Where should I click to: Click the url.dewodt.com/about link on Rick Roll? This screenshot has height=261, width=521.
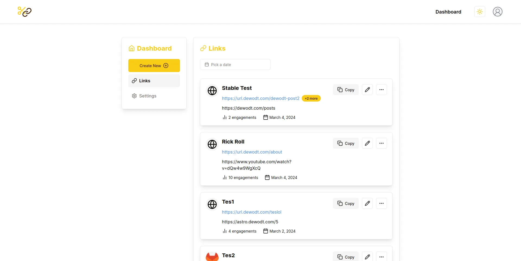252,152
